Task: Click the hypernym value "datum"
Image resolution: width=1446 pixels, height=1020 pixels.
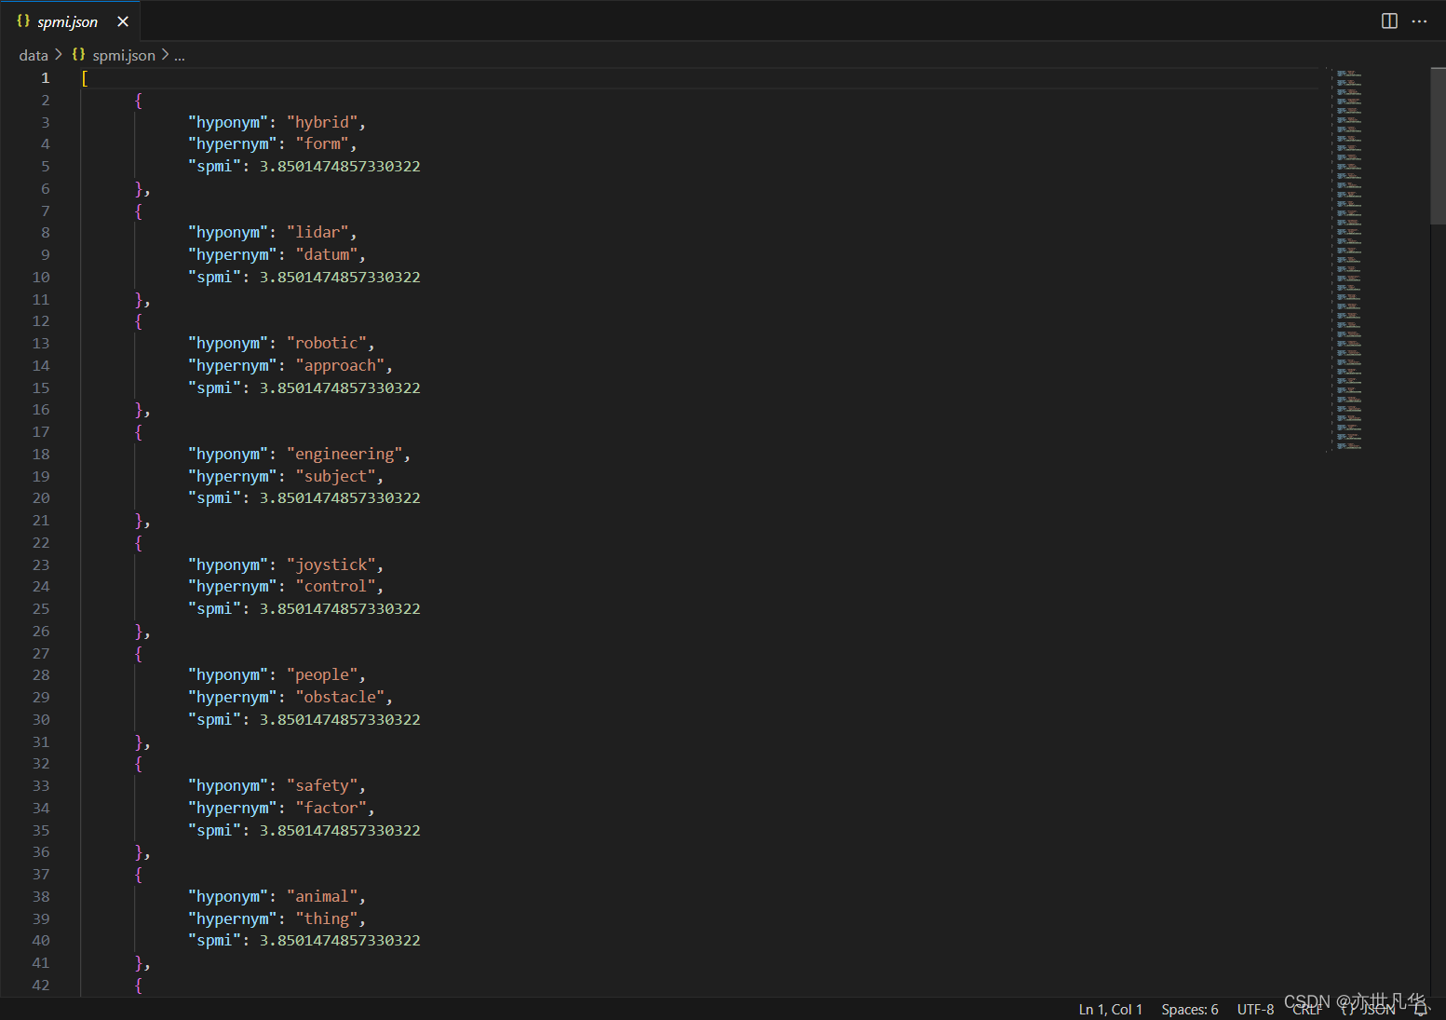Action: (x=327, y=255)
